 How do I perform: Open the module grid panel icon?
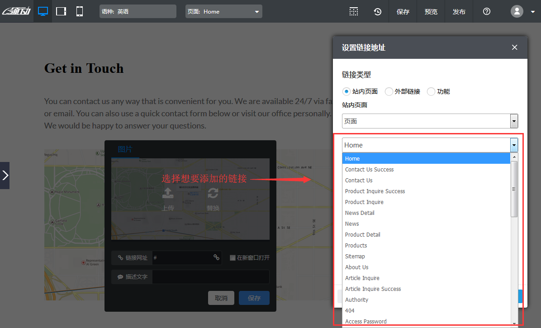(354, 11)
